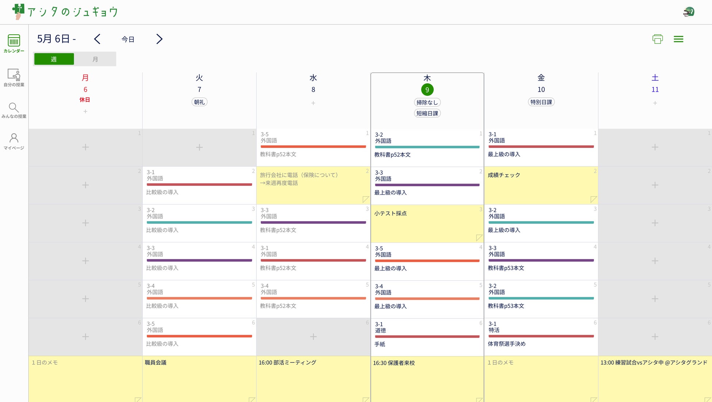This screenshot has height=402, width=712.
Task: Click teal color bar of Thursday 3-2 lesson
Action: [x=427, y=147]
